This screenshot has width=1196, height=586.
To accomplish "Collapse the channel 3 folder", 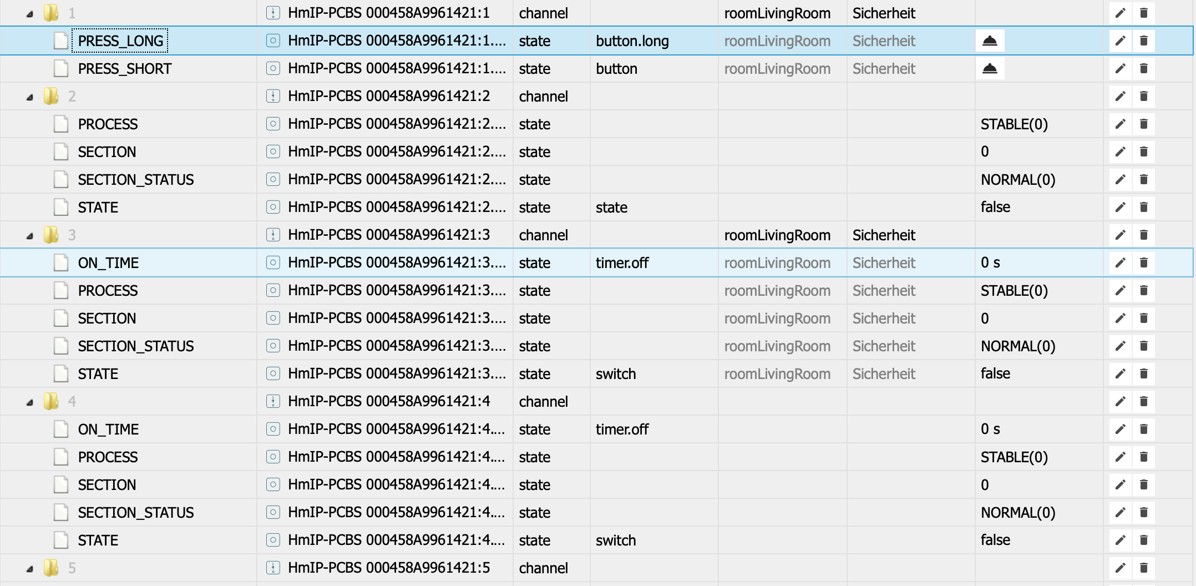I will click(30, 236).
